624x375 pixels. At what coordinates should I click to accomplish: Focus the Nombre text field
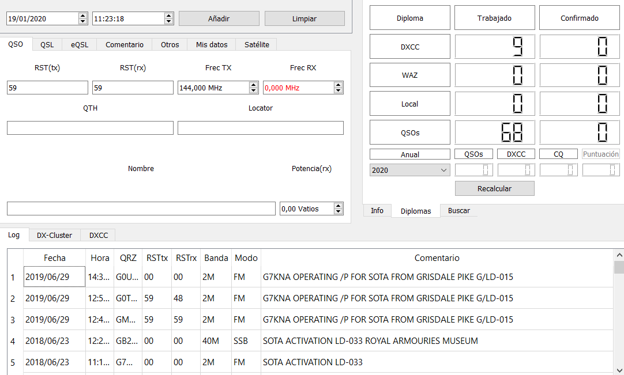click(141, 209)
